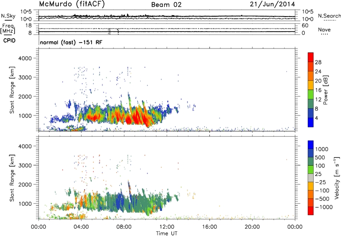Click blue bottom segment of Power colorbar

coord(311,122)
